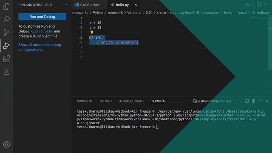This screenshot has width=272, height=153.
Task: Click doc breadcrumb segment
Action: tap(173, 13)
